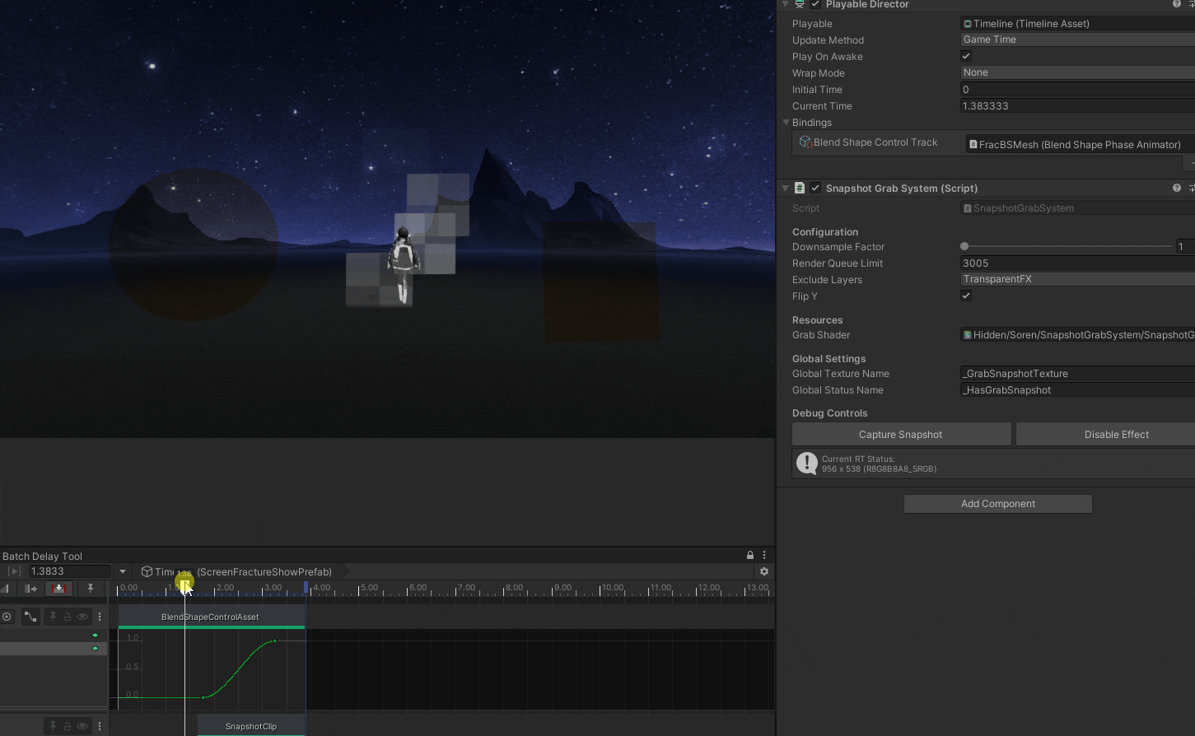Viewport: 1195px width, 736px height.
Task: Click the Global Texture Name field
Action: [1077, 374]
